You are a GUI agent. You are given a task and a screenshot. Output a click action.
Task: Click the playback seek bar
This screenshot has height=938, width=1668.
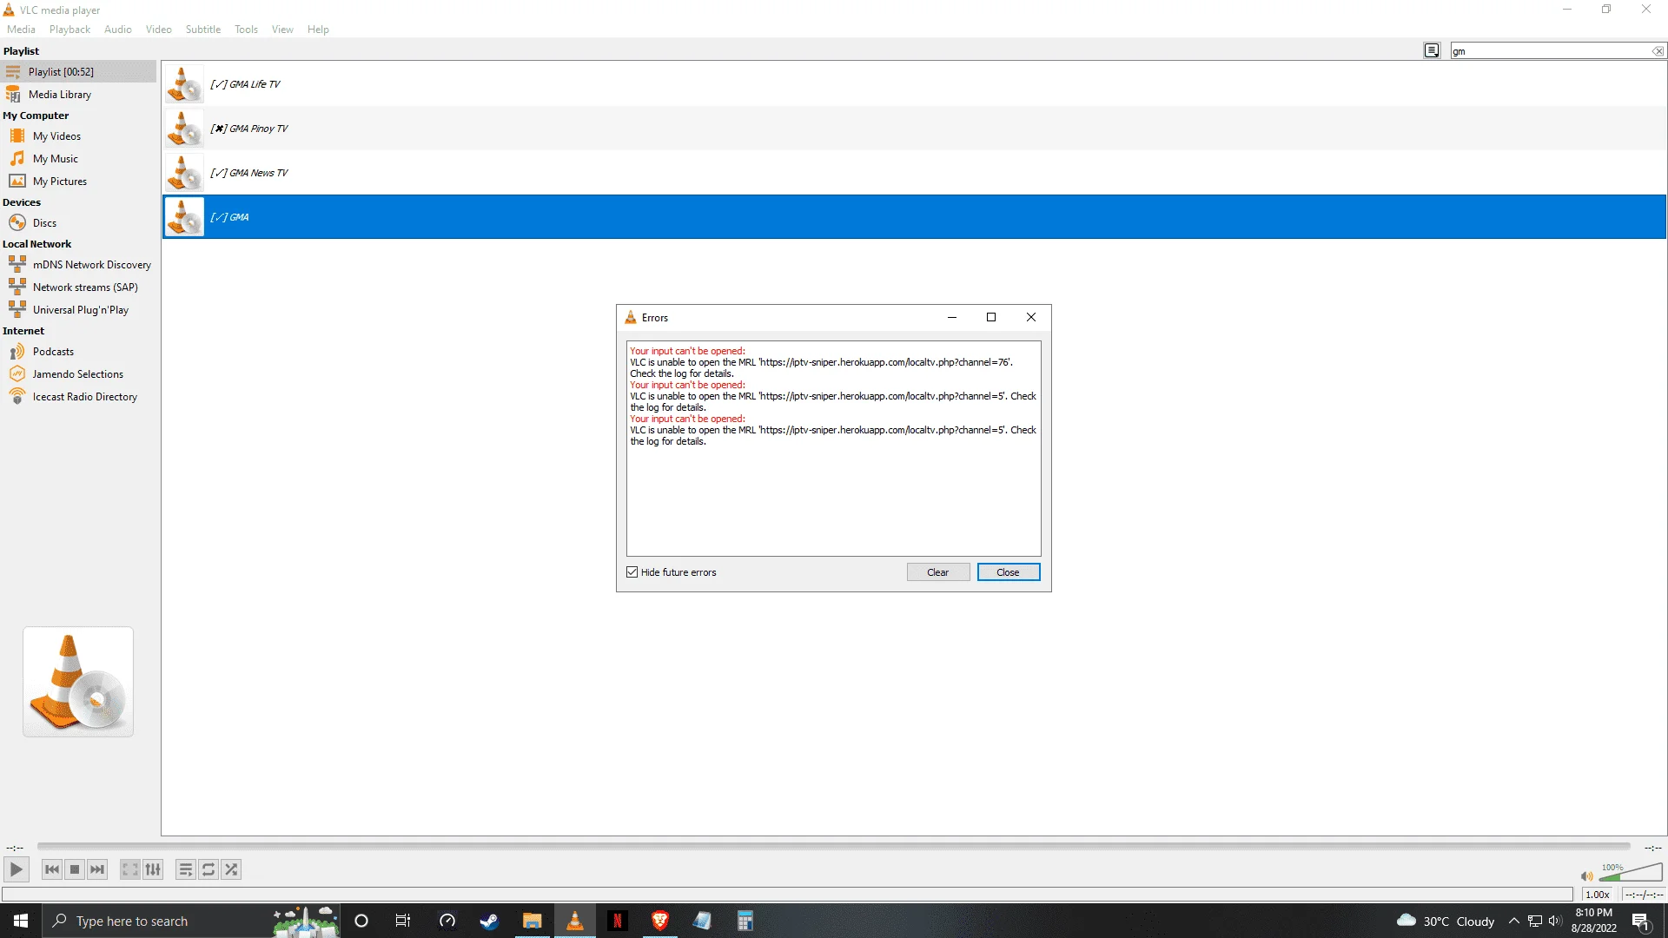pos(833,846)
